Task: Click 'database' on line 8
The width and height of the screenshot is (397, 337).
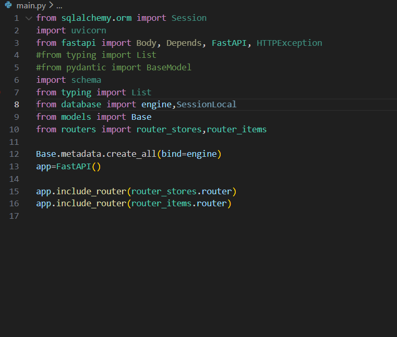Action: pyautogui.click(x=81, y=104)
